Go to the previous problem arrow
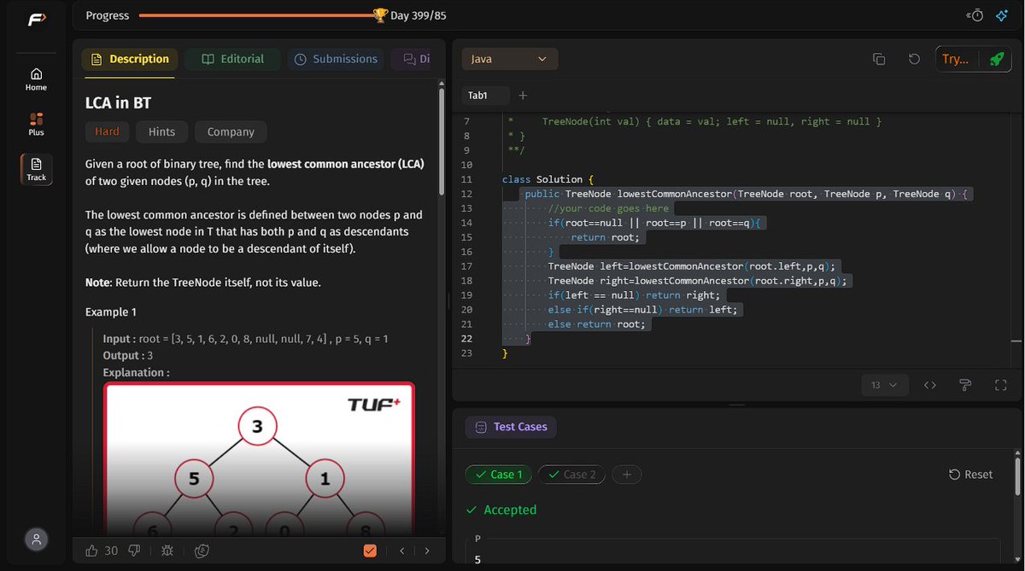This screenshot has width=1025, height=571. (401, 551)
